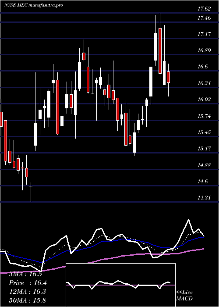Screen dimensions: 219x307
Task: Click the 14.31 price axis label
Action: click(205, 198)
